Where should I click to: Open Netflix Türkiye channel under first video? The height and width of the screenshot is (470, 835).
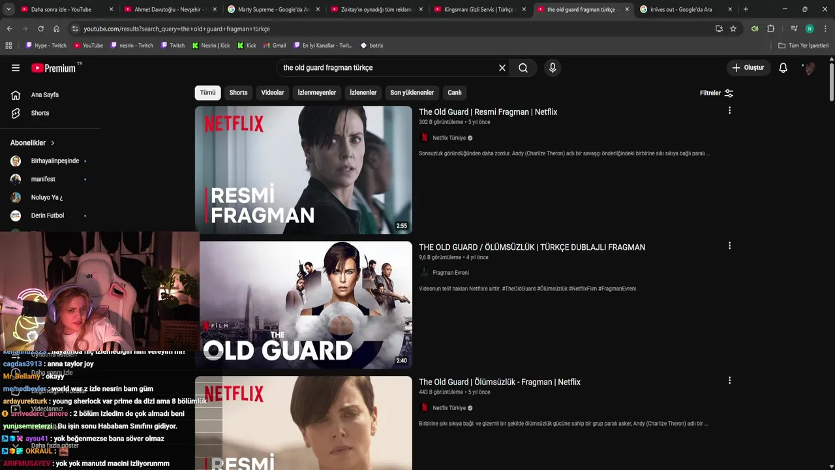coord(449,138)
